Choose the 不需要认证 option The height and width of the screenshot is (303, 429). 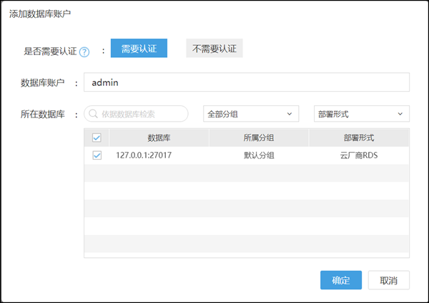click(x=214, y=49)
